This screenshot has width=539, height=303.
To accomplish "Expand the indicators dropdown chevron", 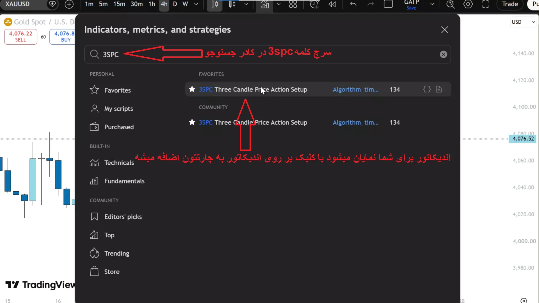I will coord(278,4).
